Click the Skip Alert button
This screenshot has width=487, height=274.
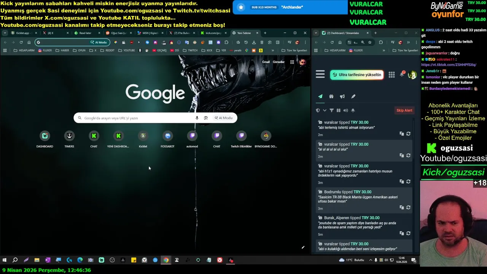[x=404, y=110]
